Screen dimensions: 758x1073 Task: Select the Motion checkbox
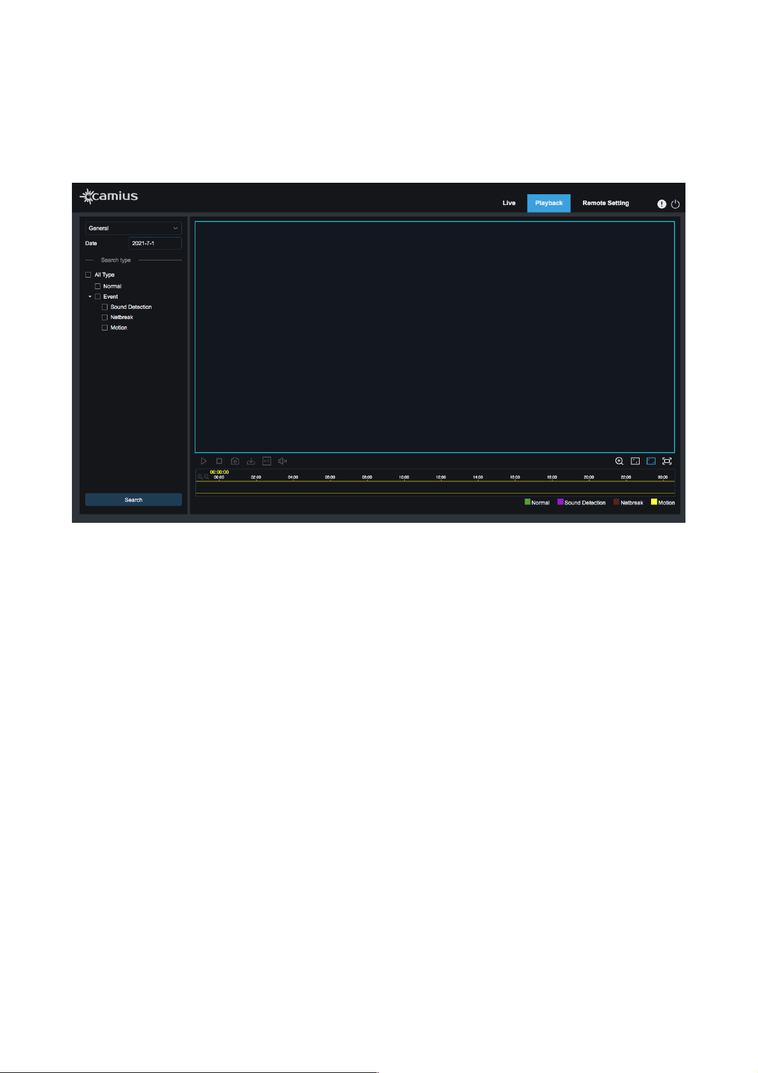[105, 328]
